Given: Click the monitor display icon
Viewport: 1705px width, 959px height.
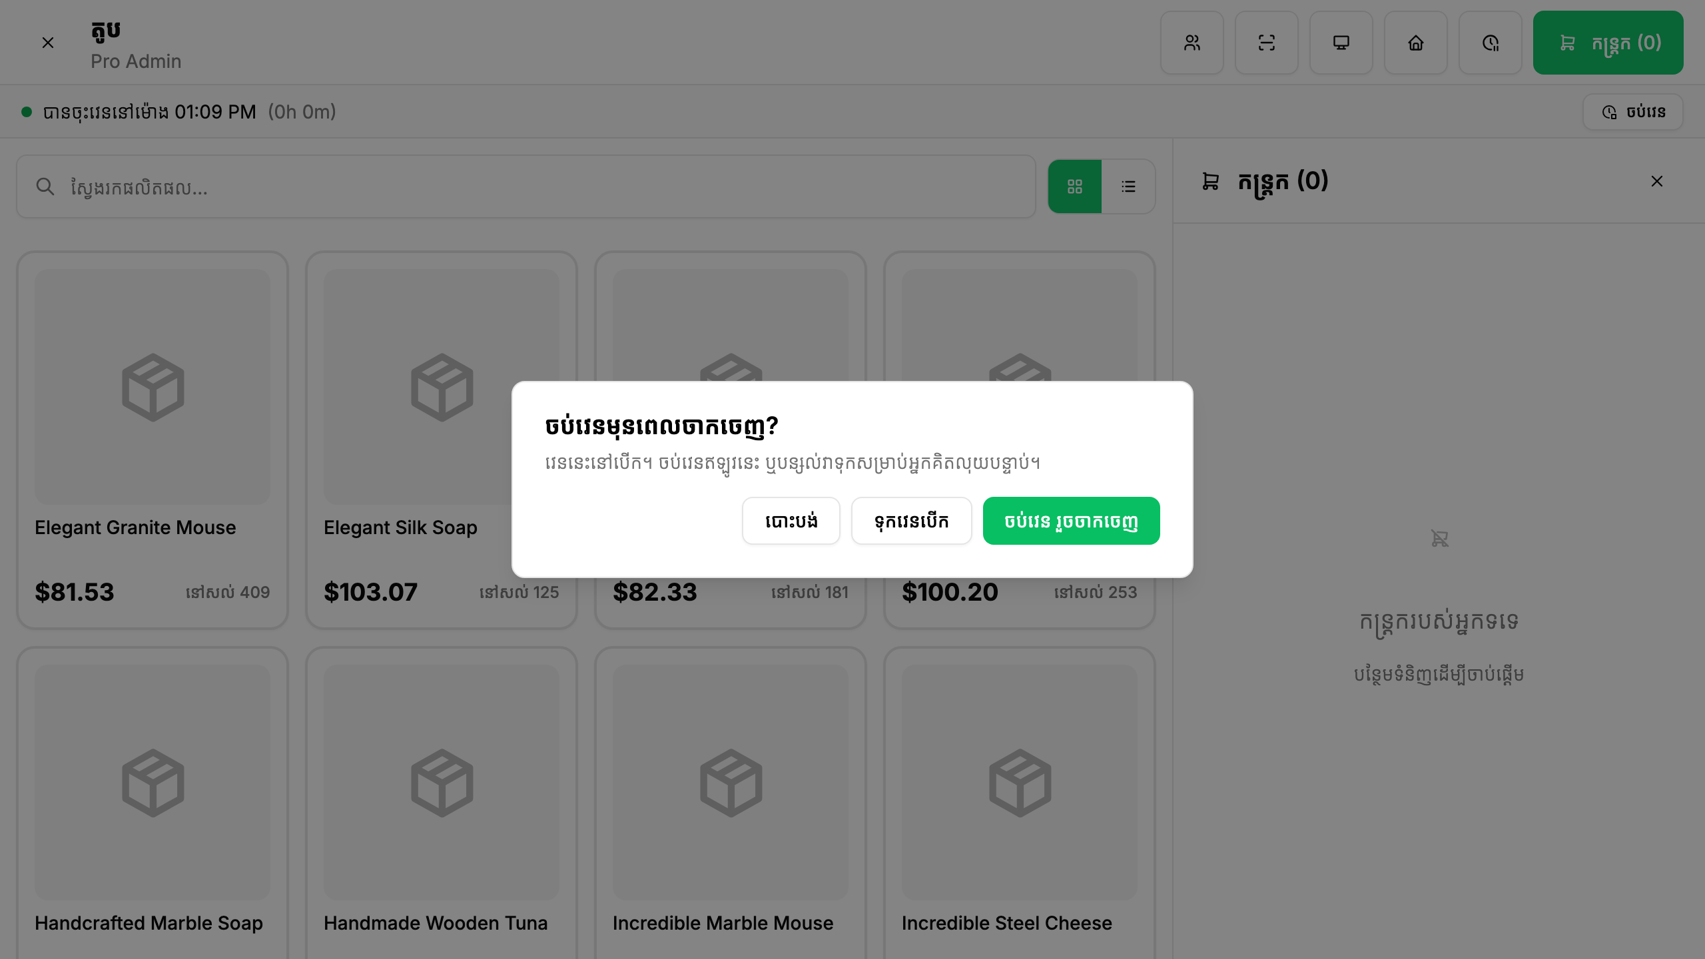Looking at the screenshot, I should click(x=1341, y=43).
